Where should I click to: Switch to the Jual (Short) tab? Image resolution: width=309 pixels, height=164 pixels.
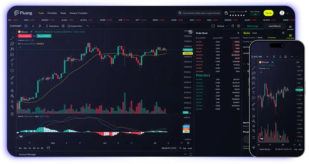point(274,26)
